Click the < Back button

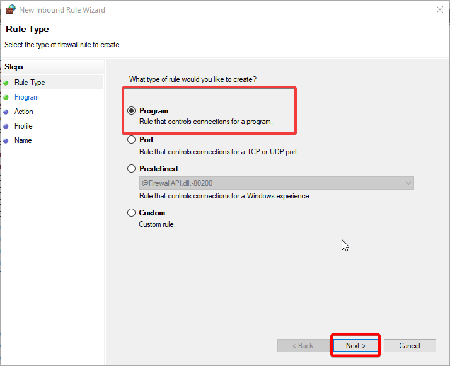pos(303,346)
